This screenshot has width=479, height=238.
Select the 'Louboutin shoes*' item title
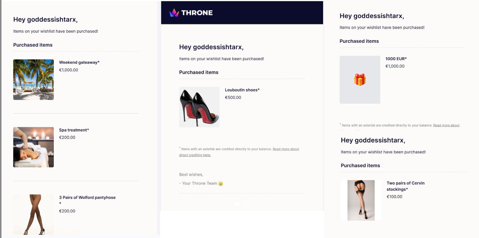[x=242, y=90]
